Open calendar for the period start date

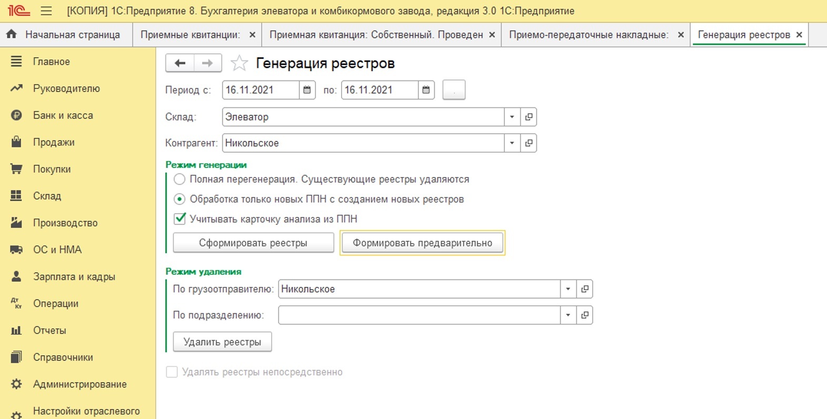pos(307,90)
